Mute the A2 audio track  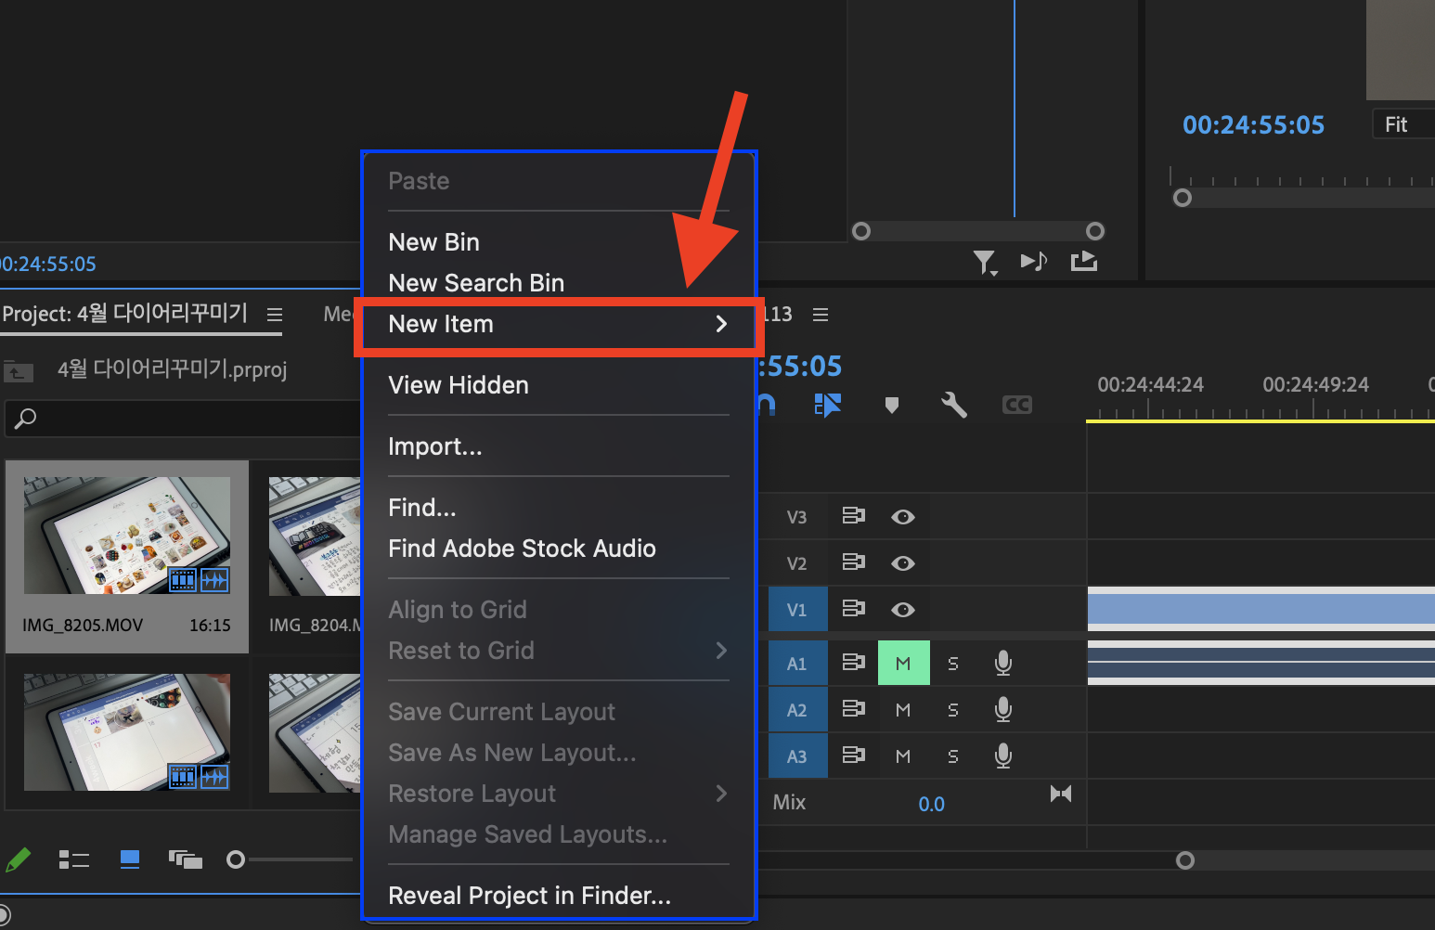903,710
